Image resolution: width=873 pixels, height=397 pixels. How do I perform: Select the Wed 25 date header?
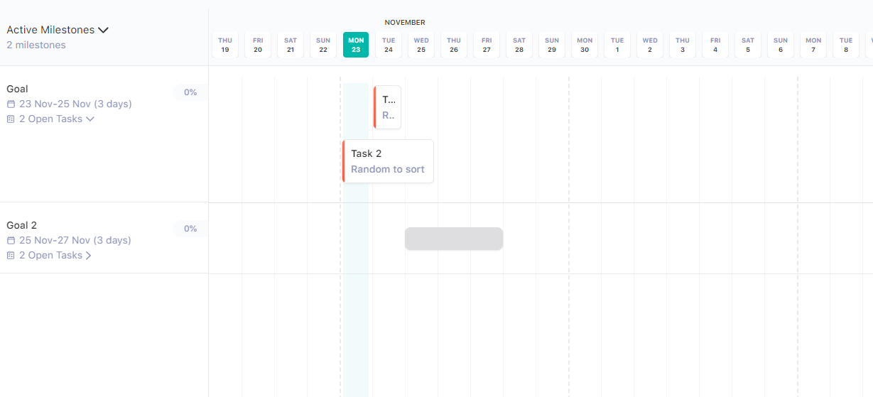click(421, 45)
